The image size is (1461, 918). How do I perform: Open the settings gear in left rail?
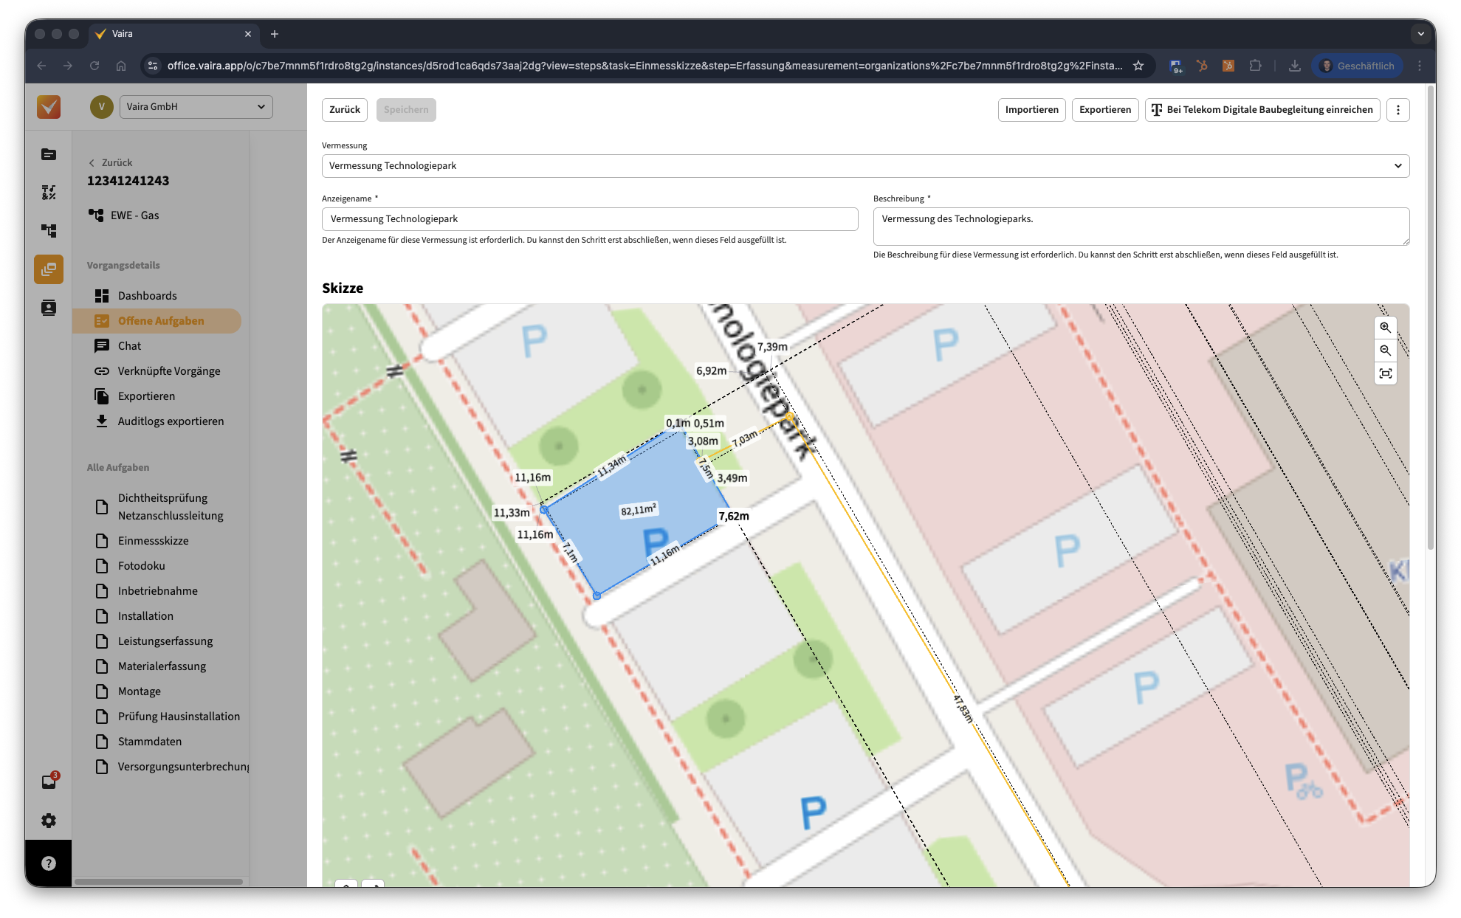click(x=49, y=821)
